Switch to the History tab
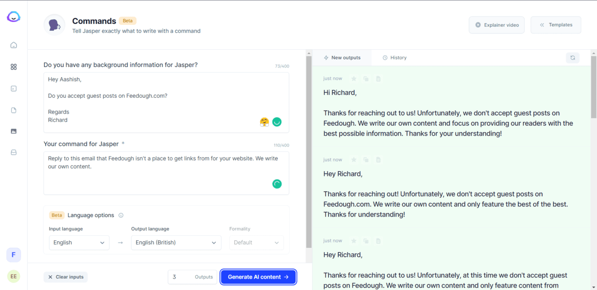 395,58
